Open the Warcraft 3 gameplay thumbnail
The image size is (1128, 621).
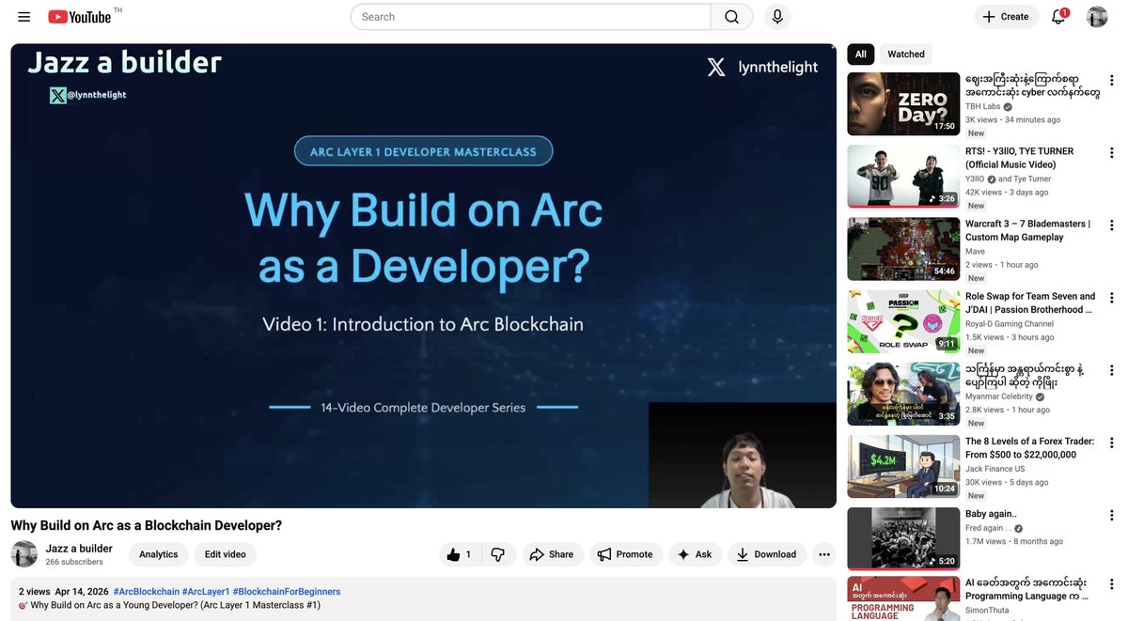pos(903,249)
